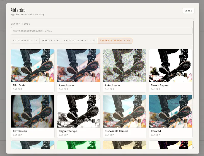Click the vertical scrollbar thumb
This screenshot has width=204, height=156.
[194, 60]
